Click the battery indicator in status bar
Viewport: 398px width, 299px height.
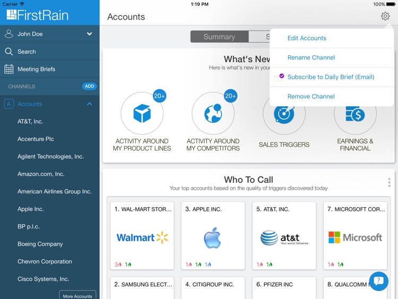pos(391,4)
